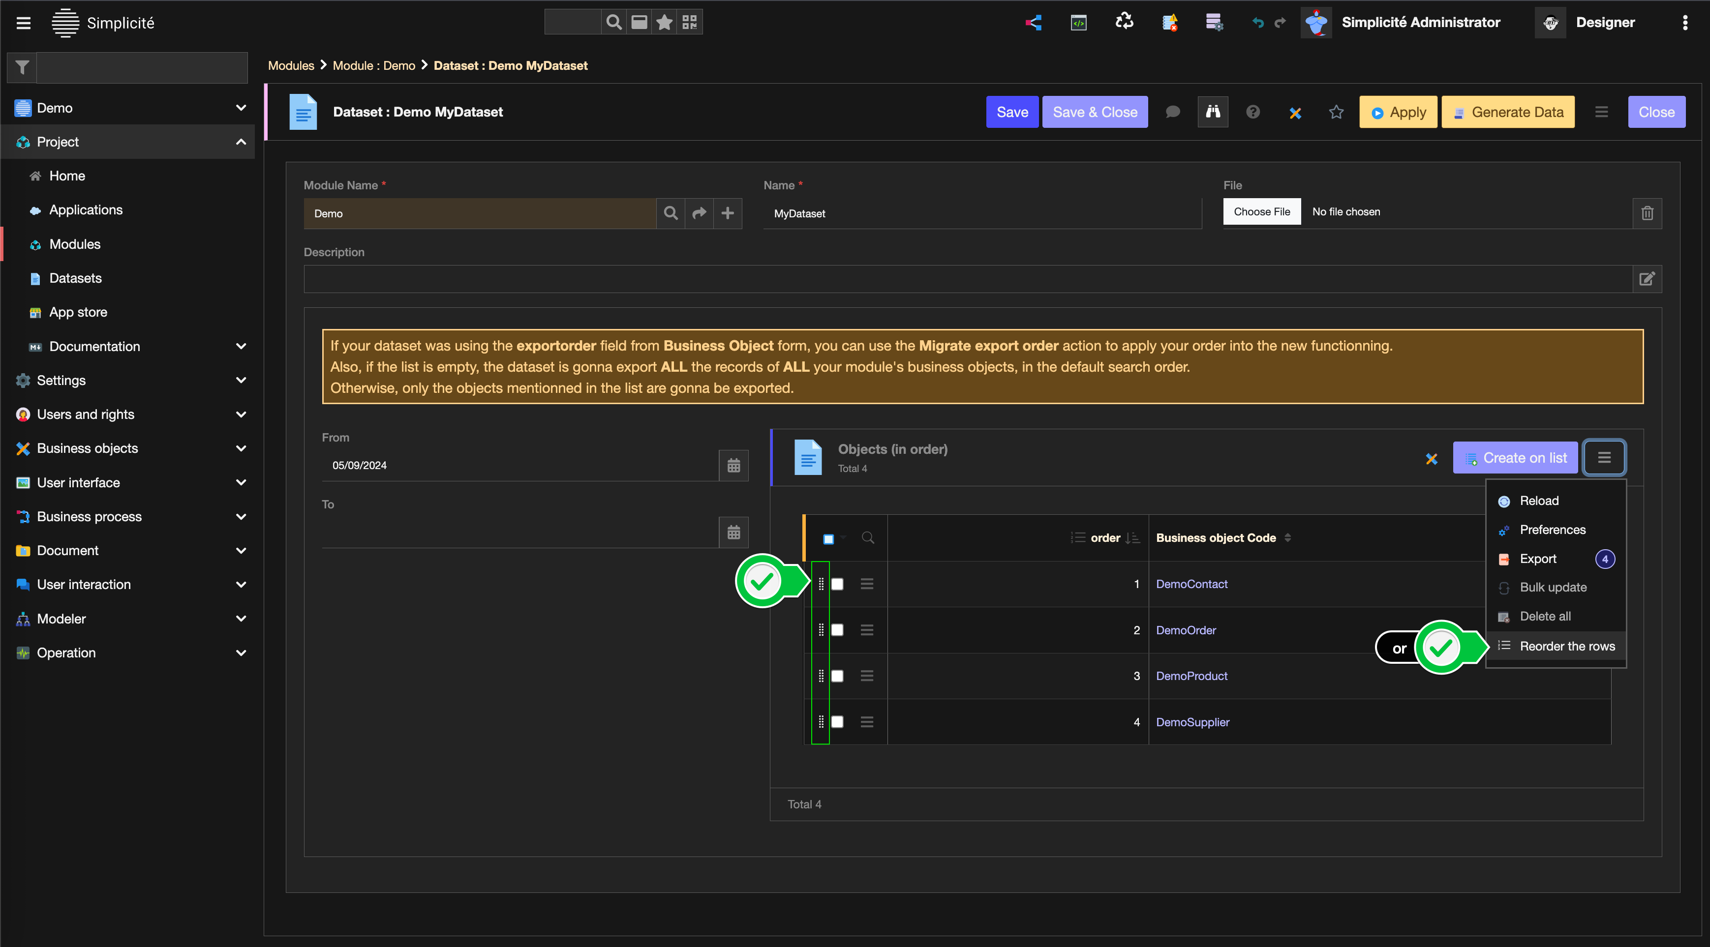Click the Generate Data button
This screenshot has height=947, width=1710.
(1507, 112)
